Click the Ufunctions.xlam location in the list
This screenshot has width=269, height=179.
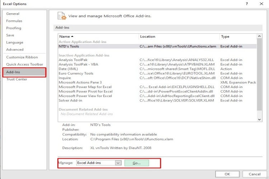tap(178, 47)
